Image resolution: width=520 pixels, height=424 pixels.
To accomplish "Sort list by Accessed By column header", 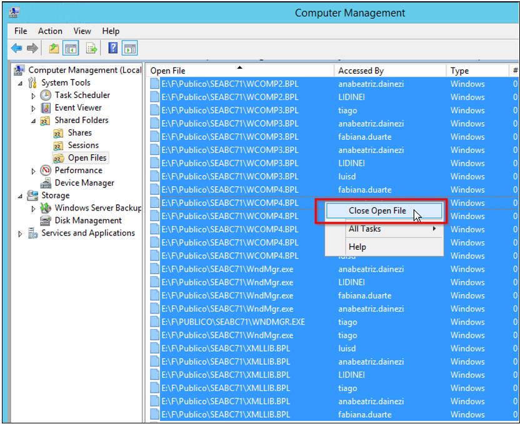I will 361,71.
